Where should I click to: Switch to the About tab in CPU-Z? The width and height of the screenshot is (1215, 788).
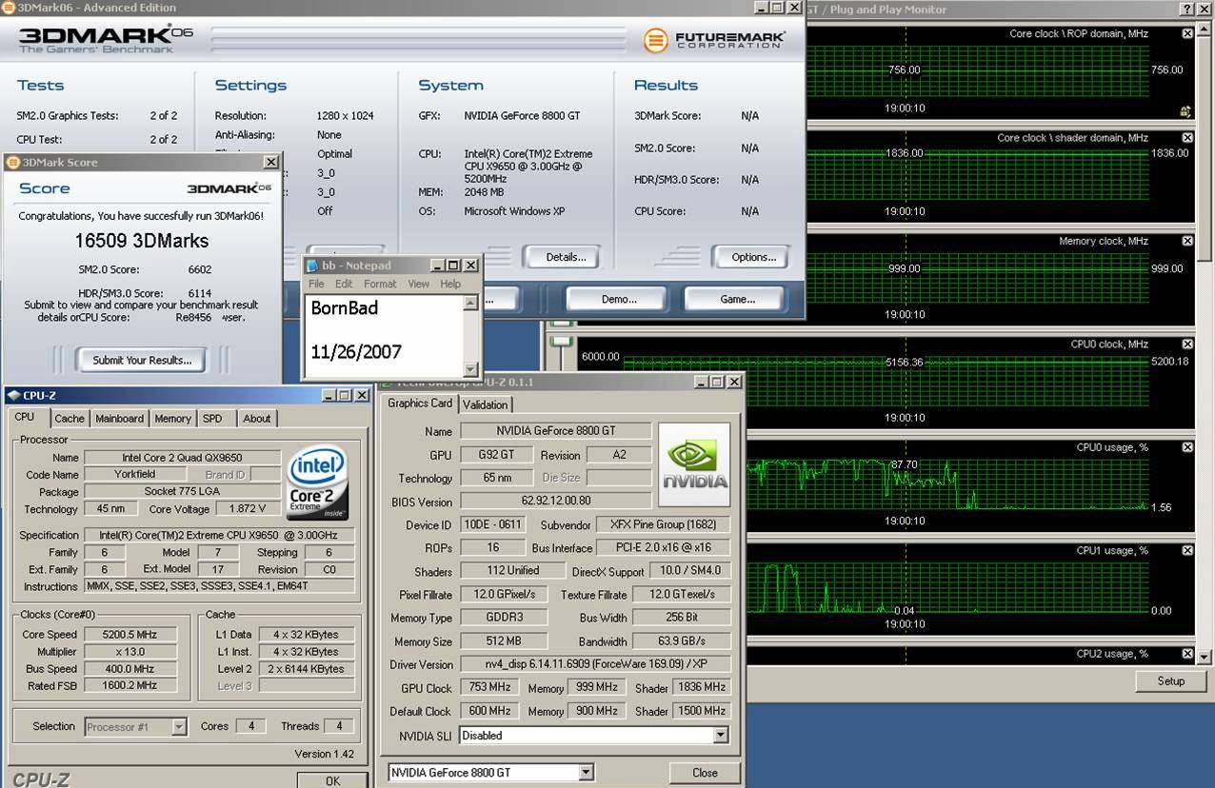[x=256, y=419]
